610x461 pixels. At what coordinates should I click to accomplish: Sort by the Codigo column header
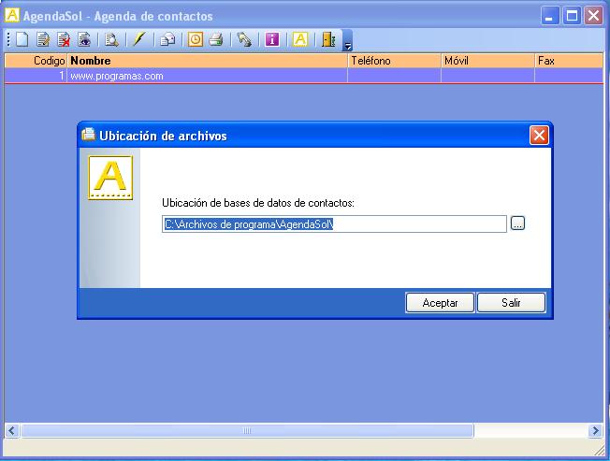click(x=36, y=61)
